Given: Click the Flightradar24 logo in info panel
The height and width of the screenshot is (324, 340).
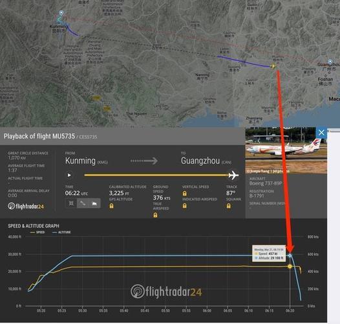Looking at the screenshot, I should pyautogui.click(x=26, y=206).
